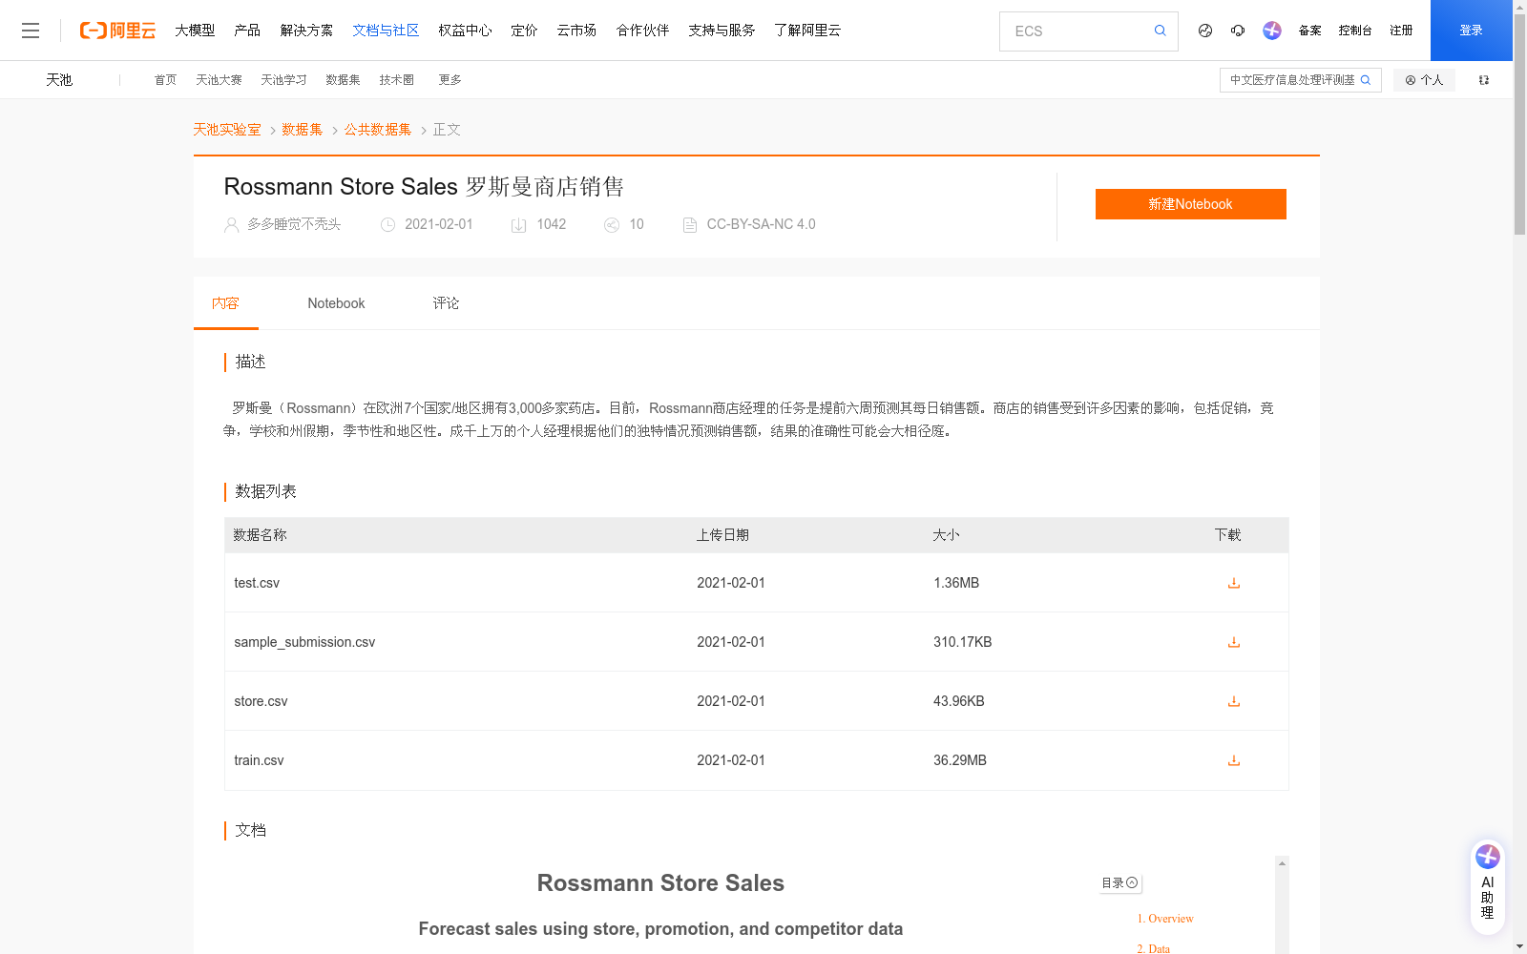Click the 下载 column header
The image size is (1527, 954).
(1227, 535)
